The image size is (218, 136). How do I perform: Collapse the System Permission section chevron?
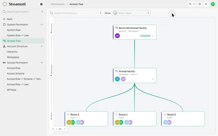point(42,24)
